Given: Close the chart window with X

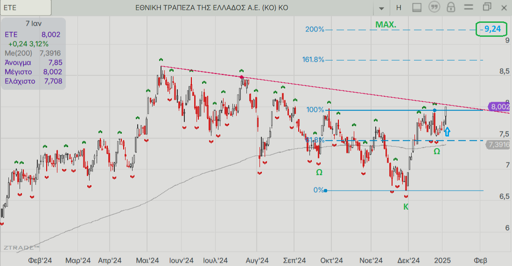Looking at the screenshot, I should pyautogui.click(x=504, y=7).
